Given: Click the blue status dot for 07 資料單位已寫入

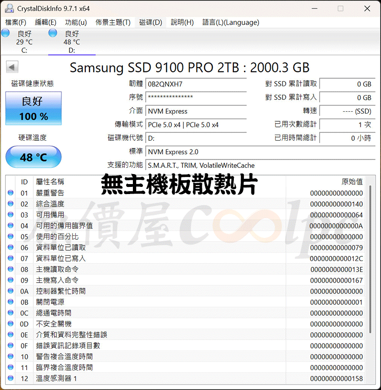Looking at the screenshot, I should (10, 258).
